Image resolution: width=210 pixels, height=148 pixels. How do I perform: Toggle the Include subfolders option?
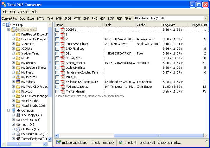[71, 143]
